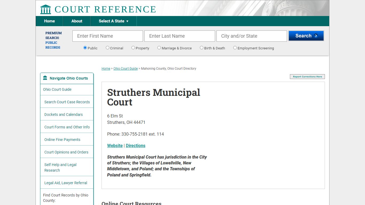The height and width of the screenshot is (205, 365).
Task: Click the Struthers, OH 44471 address line
Action: pos(126,122)
